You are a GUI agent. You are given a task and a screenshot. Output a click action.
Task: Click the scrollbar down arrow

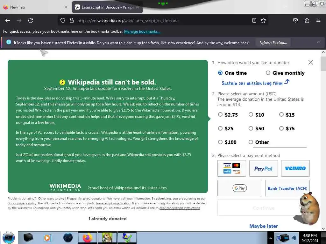[x=323, y=229]
